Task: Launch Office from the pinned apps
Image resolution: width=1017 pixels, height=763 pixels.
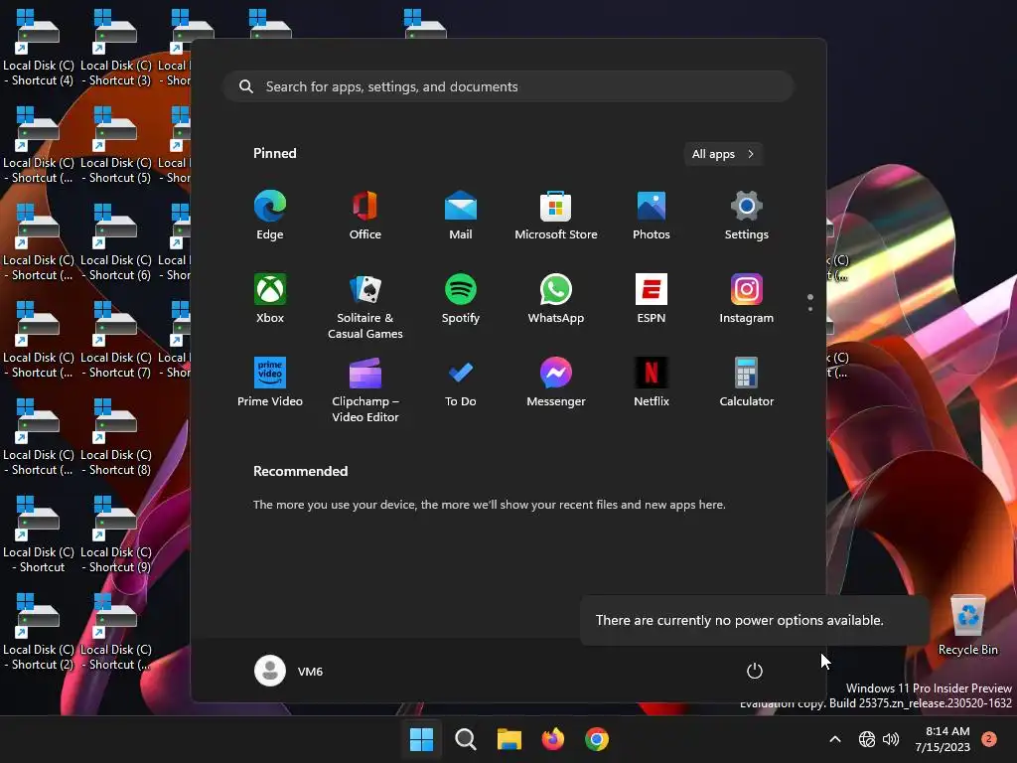Action: tap(365, 216)
